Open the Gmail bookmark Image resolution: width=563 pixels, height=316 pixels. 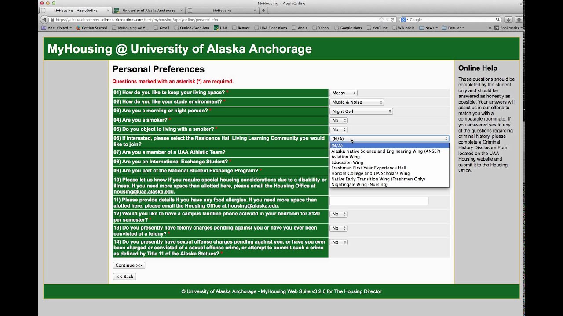(x=164, y=28)
